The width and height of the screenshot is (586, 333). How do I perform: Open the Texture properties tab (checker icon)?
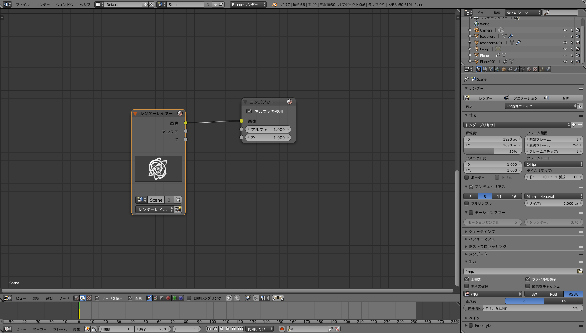[535, 69]
